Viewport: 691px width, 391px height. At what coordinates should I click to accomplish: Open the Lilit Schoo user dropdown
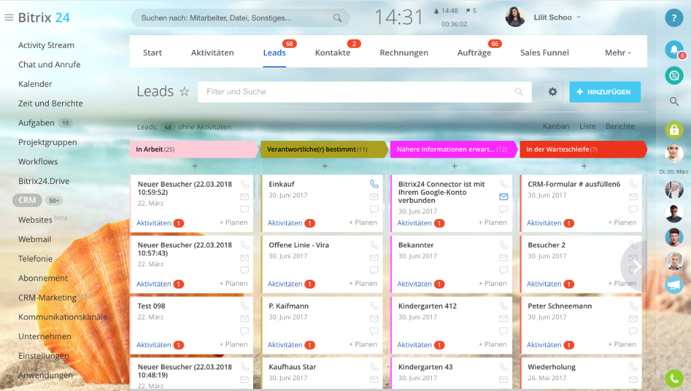click(578, 18)
